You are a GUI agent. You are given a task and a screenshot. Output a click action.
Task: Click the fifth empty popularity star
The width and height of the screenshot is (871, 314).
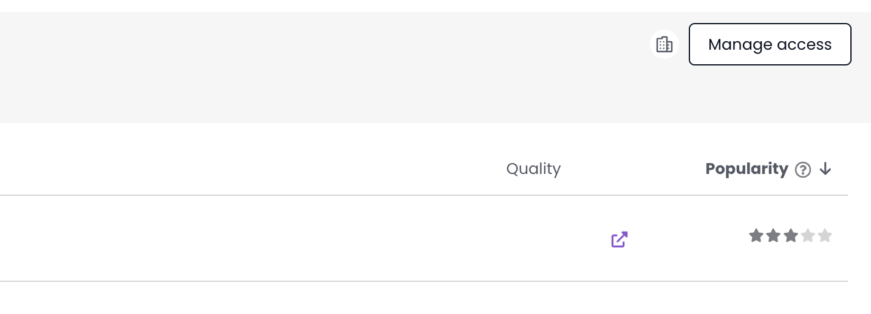click(824, 236)
